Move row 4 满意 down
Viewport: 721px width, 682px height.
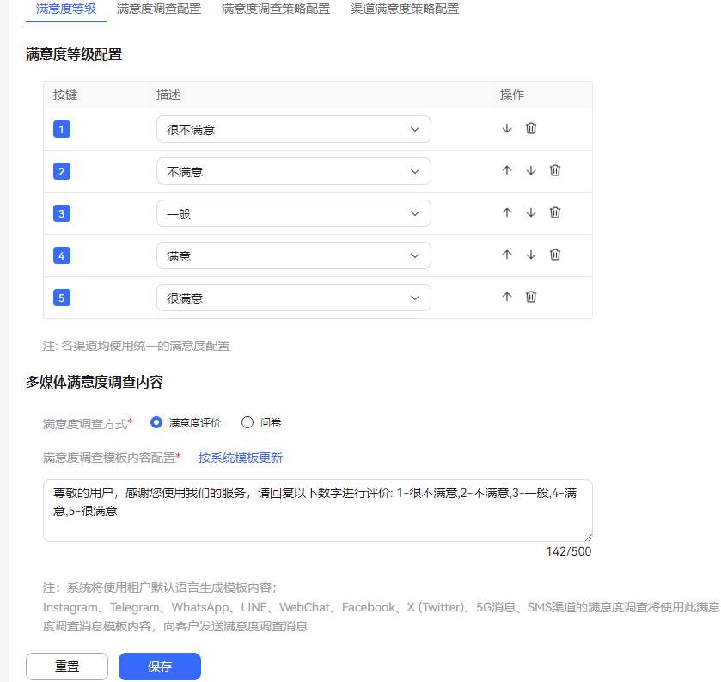click(x=530, y=255)
